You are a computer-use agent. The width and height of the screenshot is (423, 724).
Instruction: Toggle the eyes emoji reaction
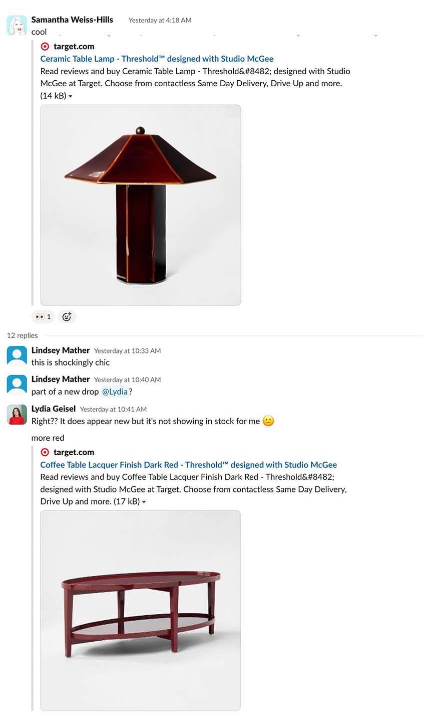43,316
